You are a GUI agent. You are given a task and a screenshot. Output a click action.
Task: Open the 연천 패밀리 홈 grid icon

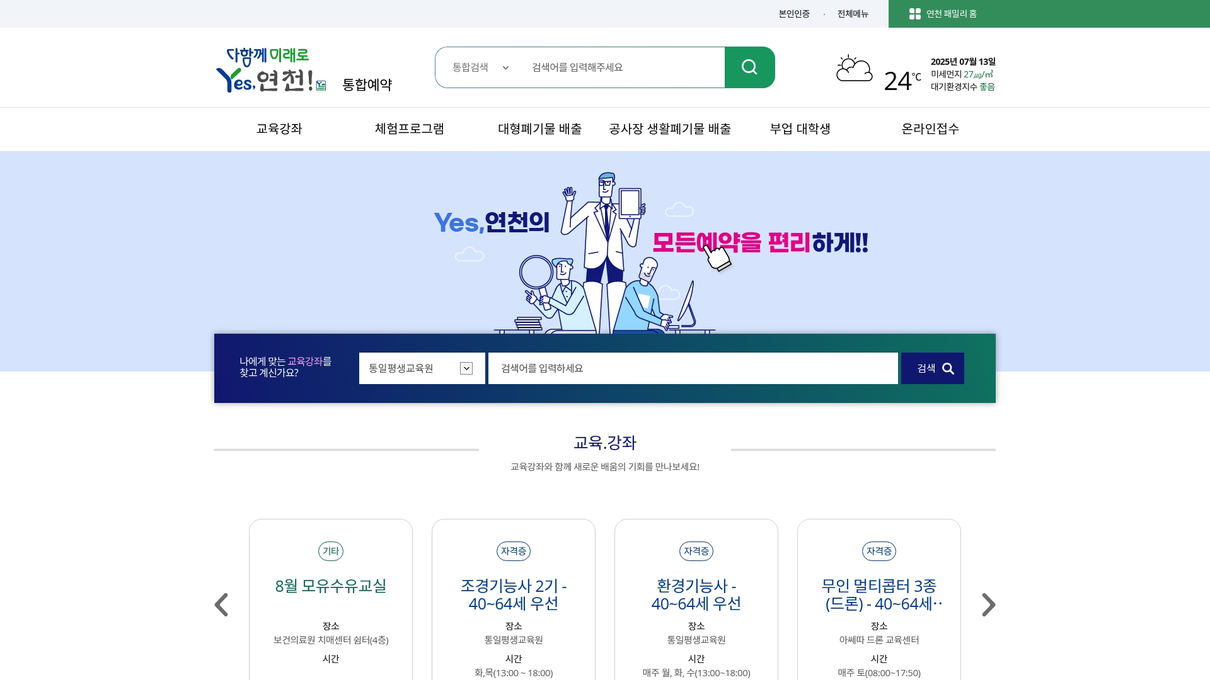(x=915, y=14)
